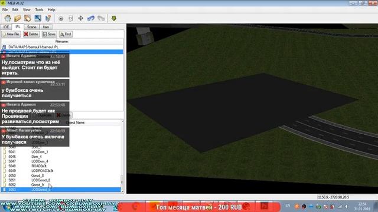Viewport: 378px width, 212px height.
Task: Open the Help menu
Action: (51, 9)
